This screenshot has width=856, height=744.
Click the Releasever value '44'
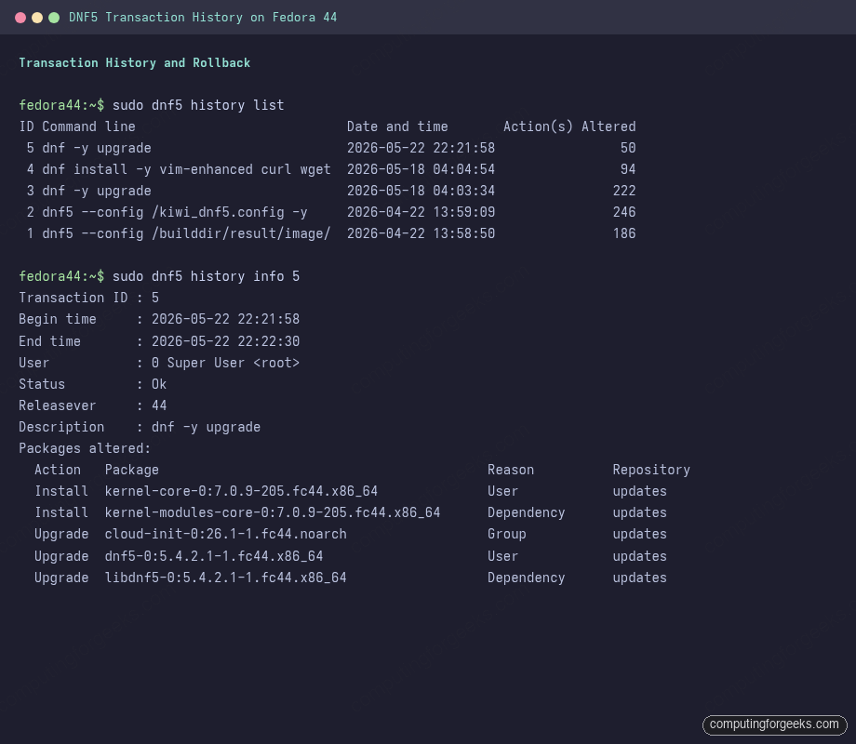click(159, 405)
